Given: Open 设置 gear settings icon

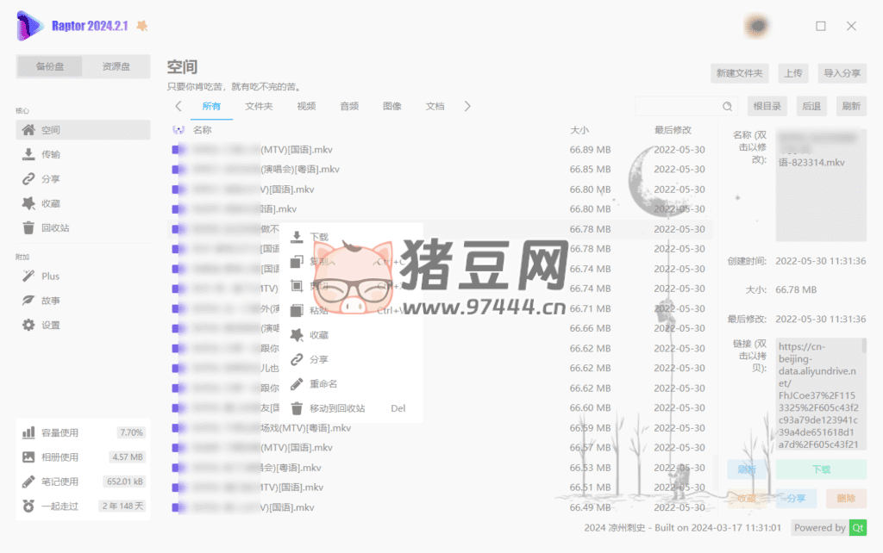Looking at the screenshot, I should pyautogui.click(x=28, y=326).
